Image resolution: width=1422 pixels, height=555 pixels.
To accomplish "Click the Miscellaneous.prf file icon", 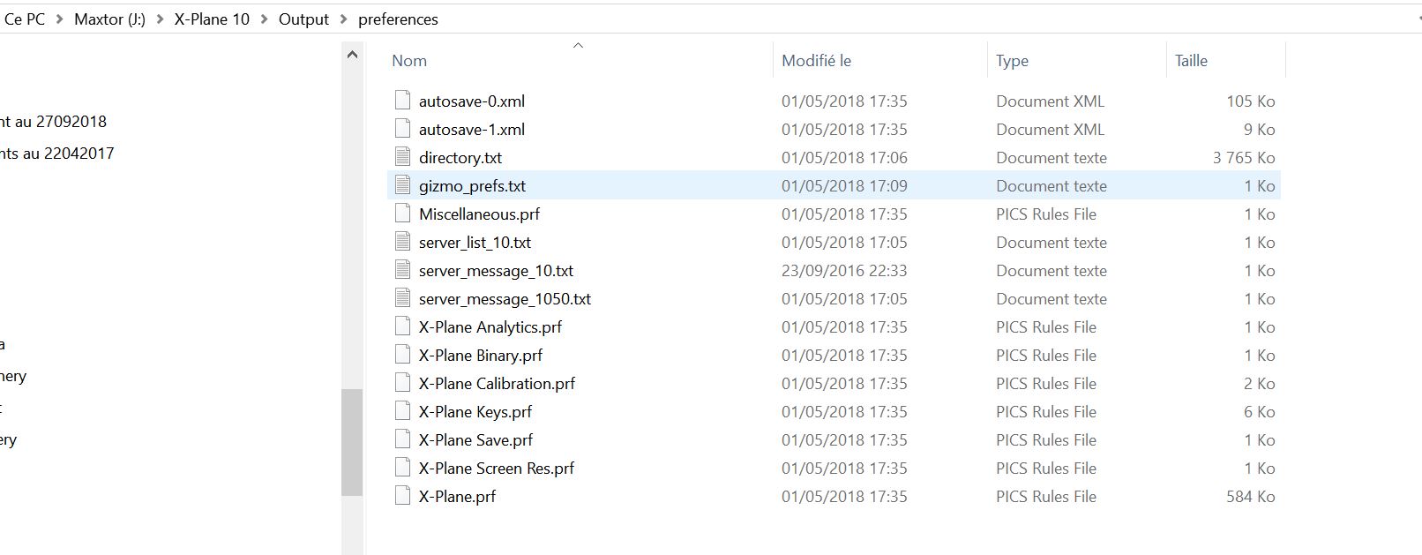I will click(403, 214).
